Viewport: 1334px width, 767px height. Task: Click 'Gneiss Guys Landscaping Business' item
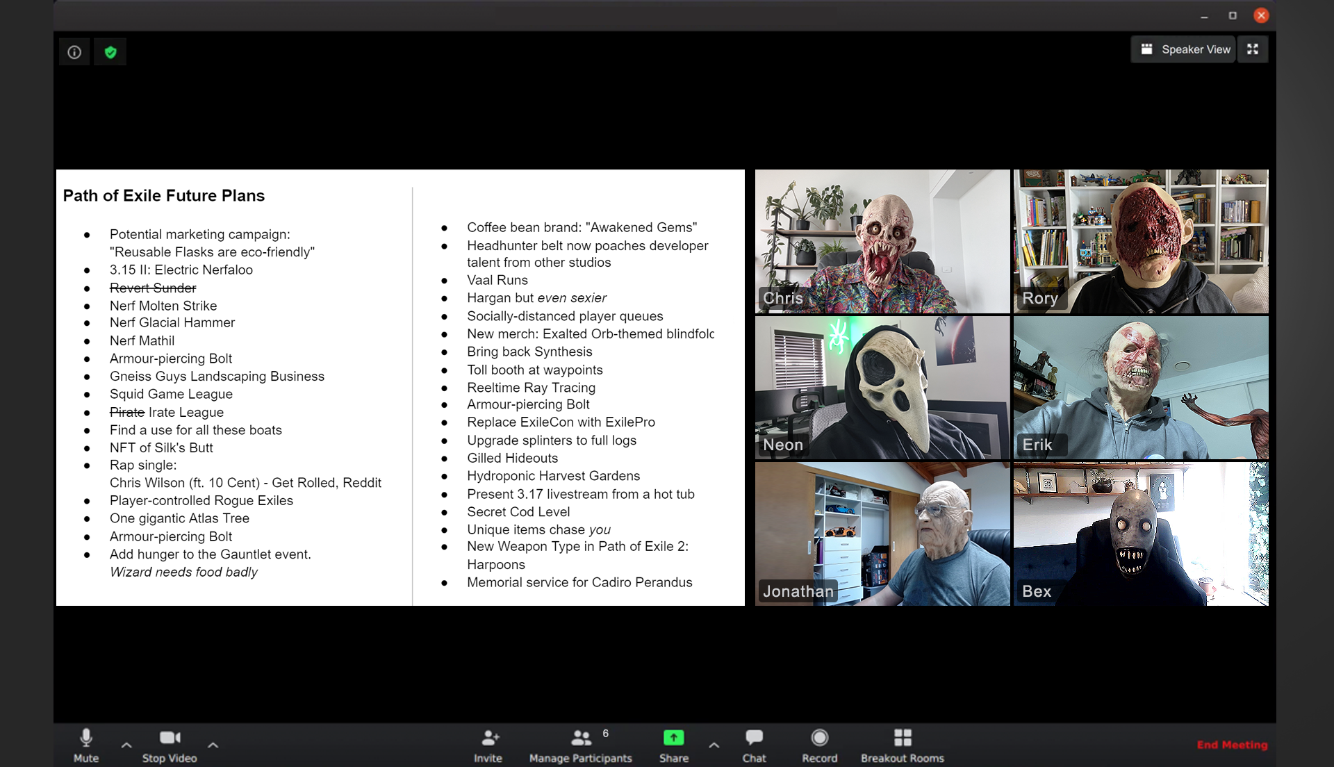[217, 376]
